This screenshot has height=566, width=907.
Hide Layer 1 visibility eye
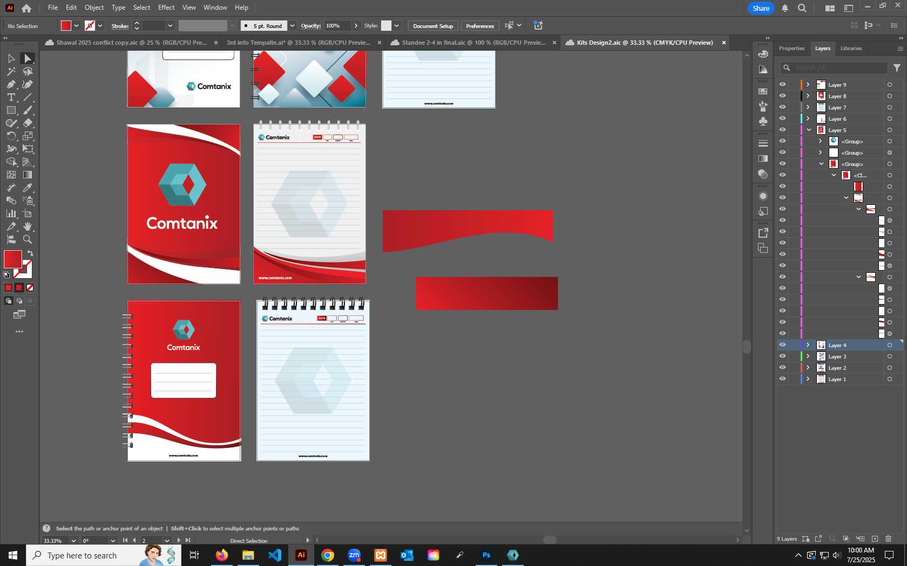[782, 379]
